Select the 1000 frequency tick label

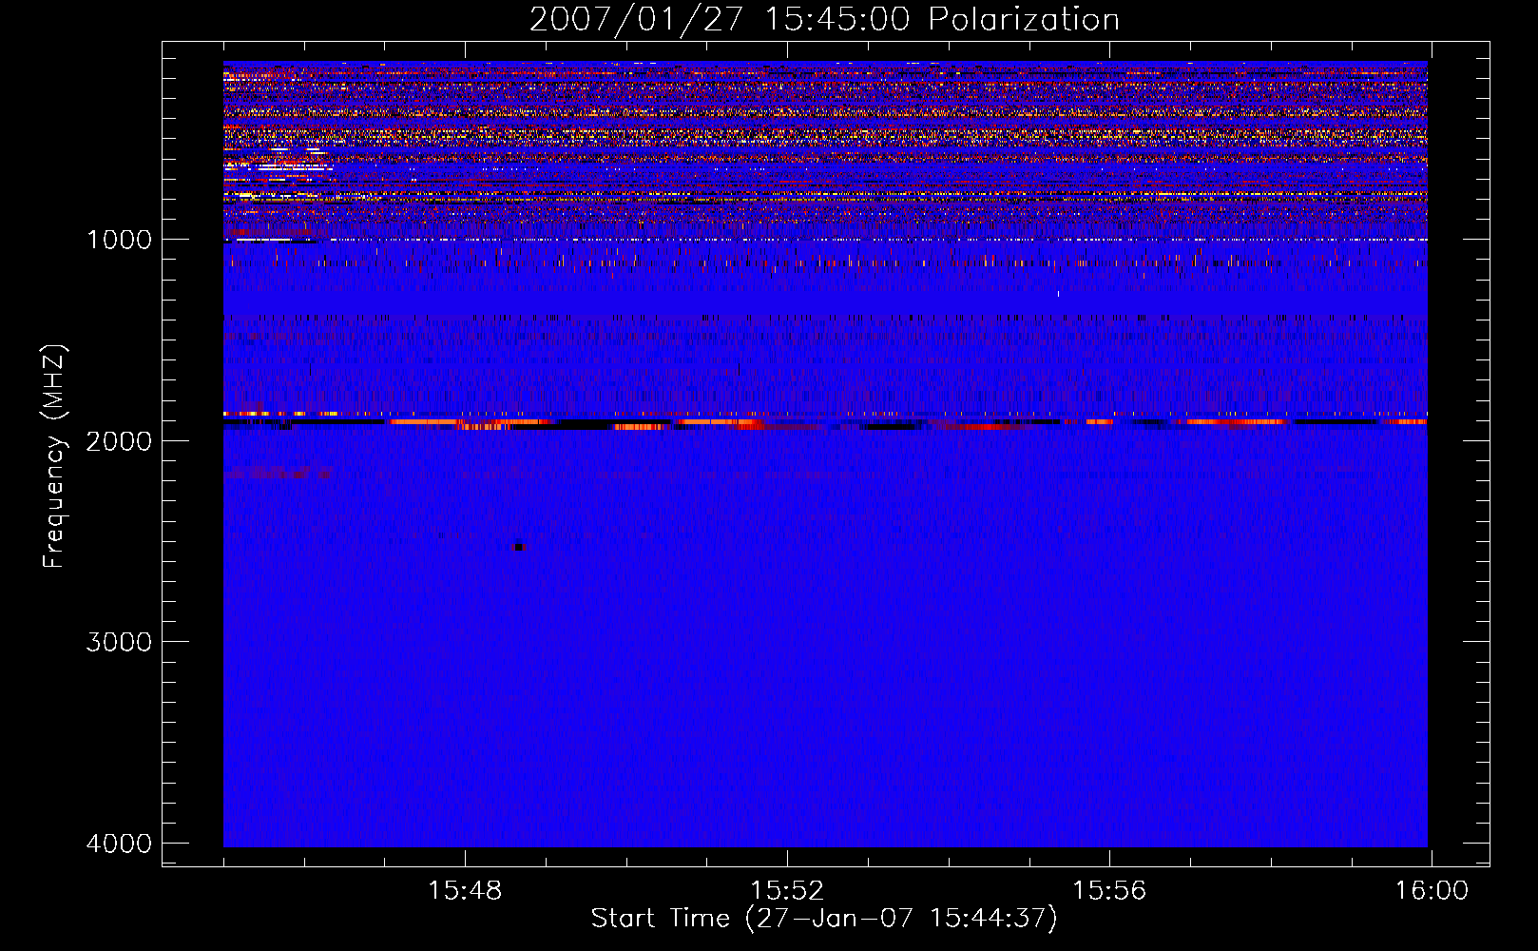coord(119,240)
